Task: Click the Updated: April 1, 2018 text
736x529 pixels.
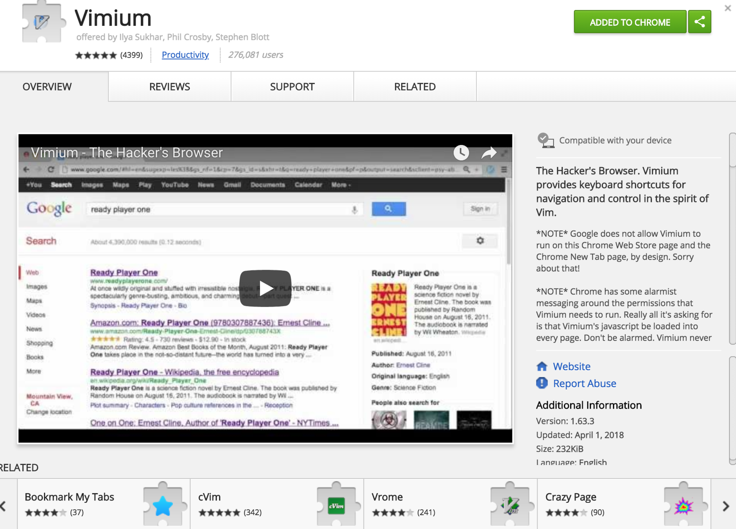Action: pyautogui.click(x=580, y=435)
